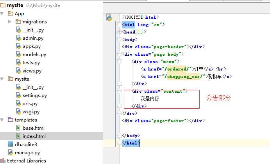The image size is (270, 164).
Task: Click the closing body tag line
Action: pyautogui.click(x=131, y=136)
